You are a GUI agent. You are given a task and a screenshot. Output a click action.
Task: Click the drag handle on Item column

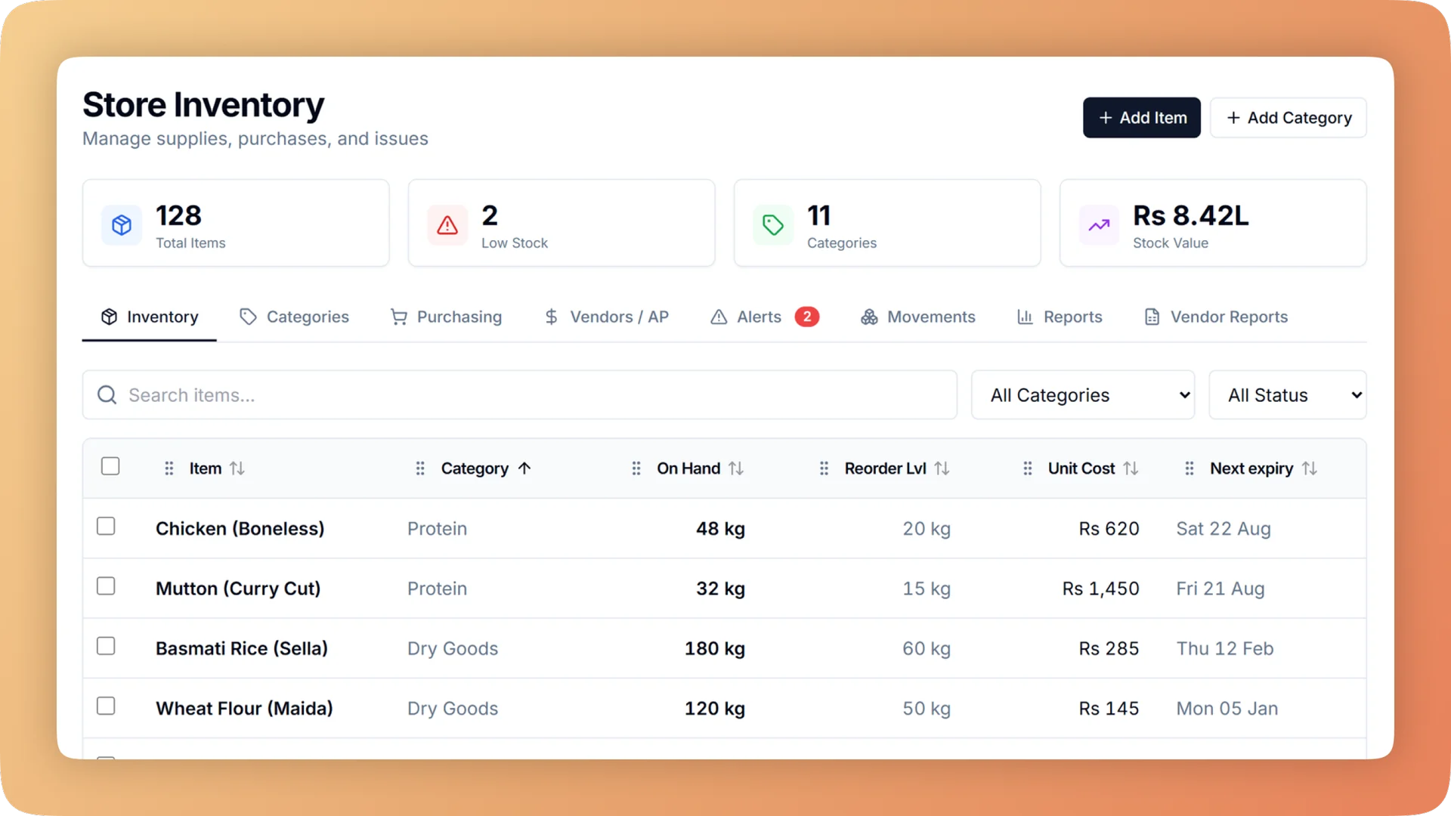[169, 468]
